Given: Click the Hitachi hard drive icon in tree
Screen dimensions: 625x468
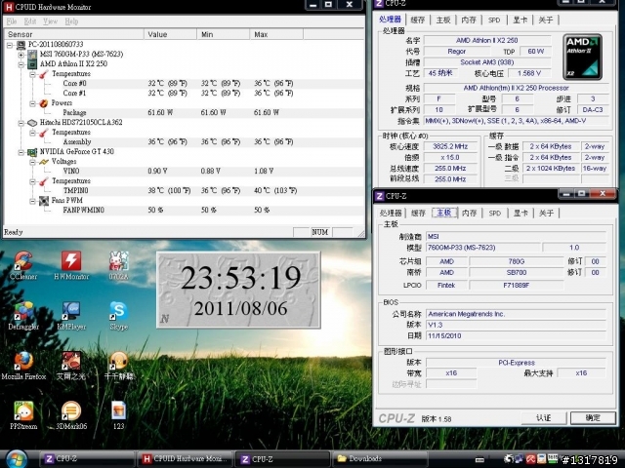Looking at the screenshot, I should [x=32, y=123].
